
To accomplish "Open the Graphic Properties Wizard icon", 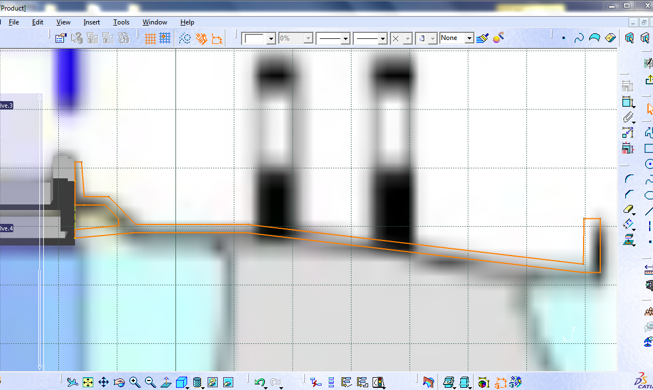I will pyautogui.click(x=498, y=38).
